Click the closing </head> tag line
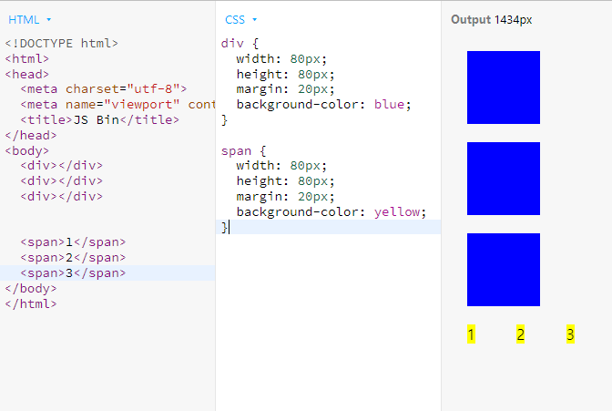Image resolution: width=612 pixels, height=411 pixels. point(31,135)
